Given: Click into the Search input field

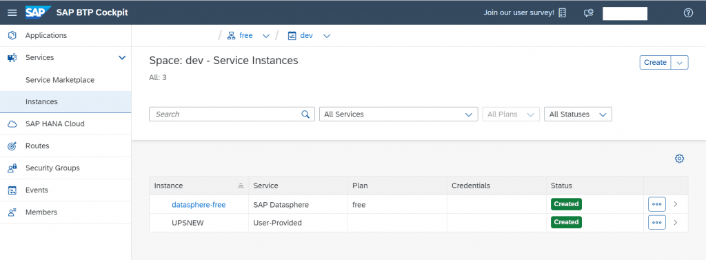Looking at the screenshot, I should tap(225, 114).
